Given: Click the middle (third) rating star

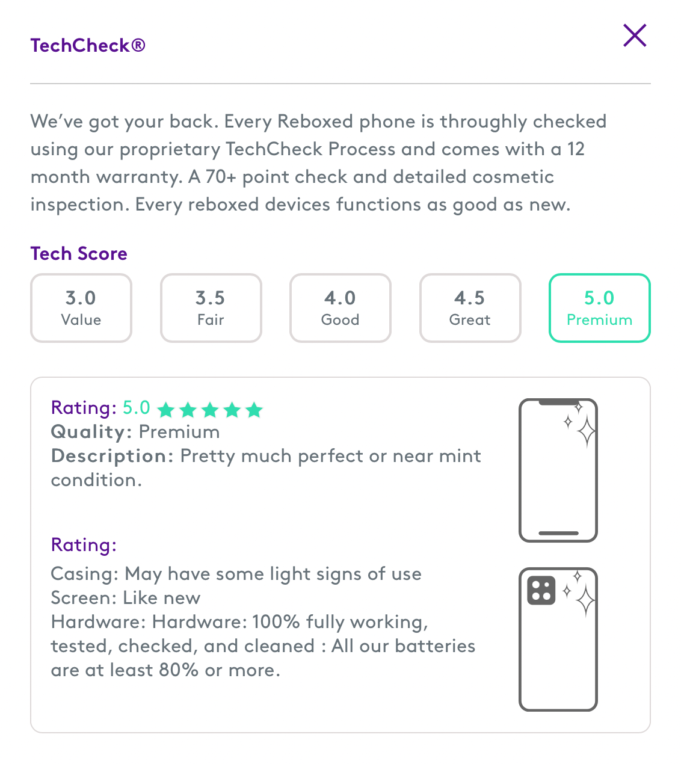Looking at the screenshot, I should click(x=210, y=410).
